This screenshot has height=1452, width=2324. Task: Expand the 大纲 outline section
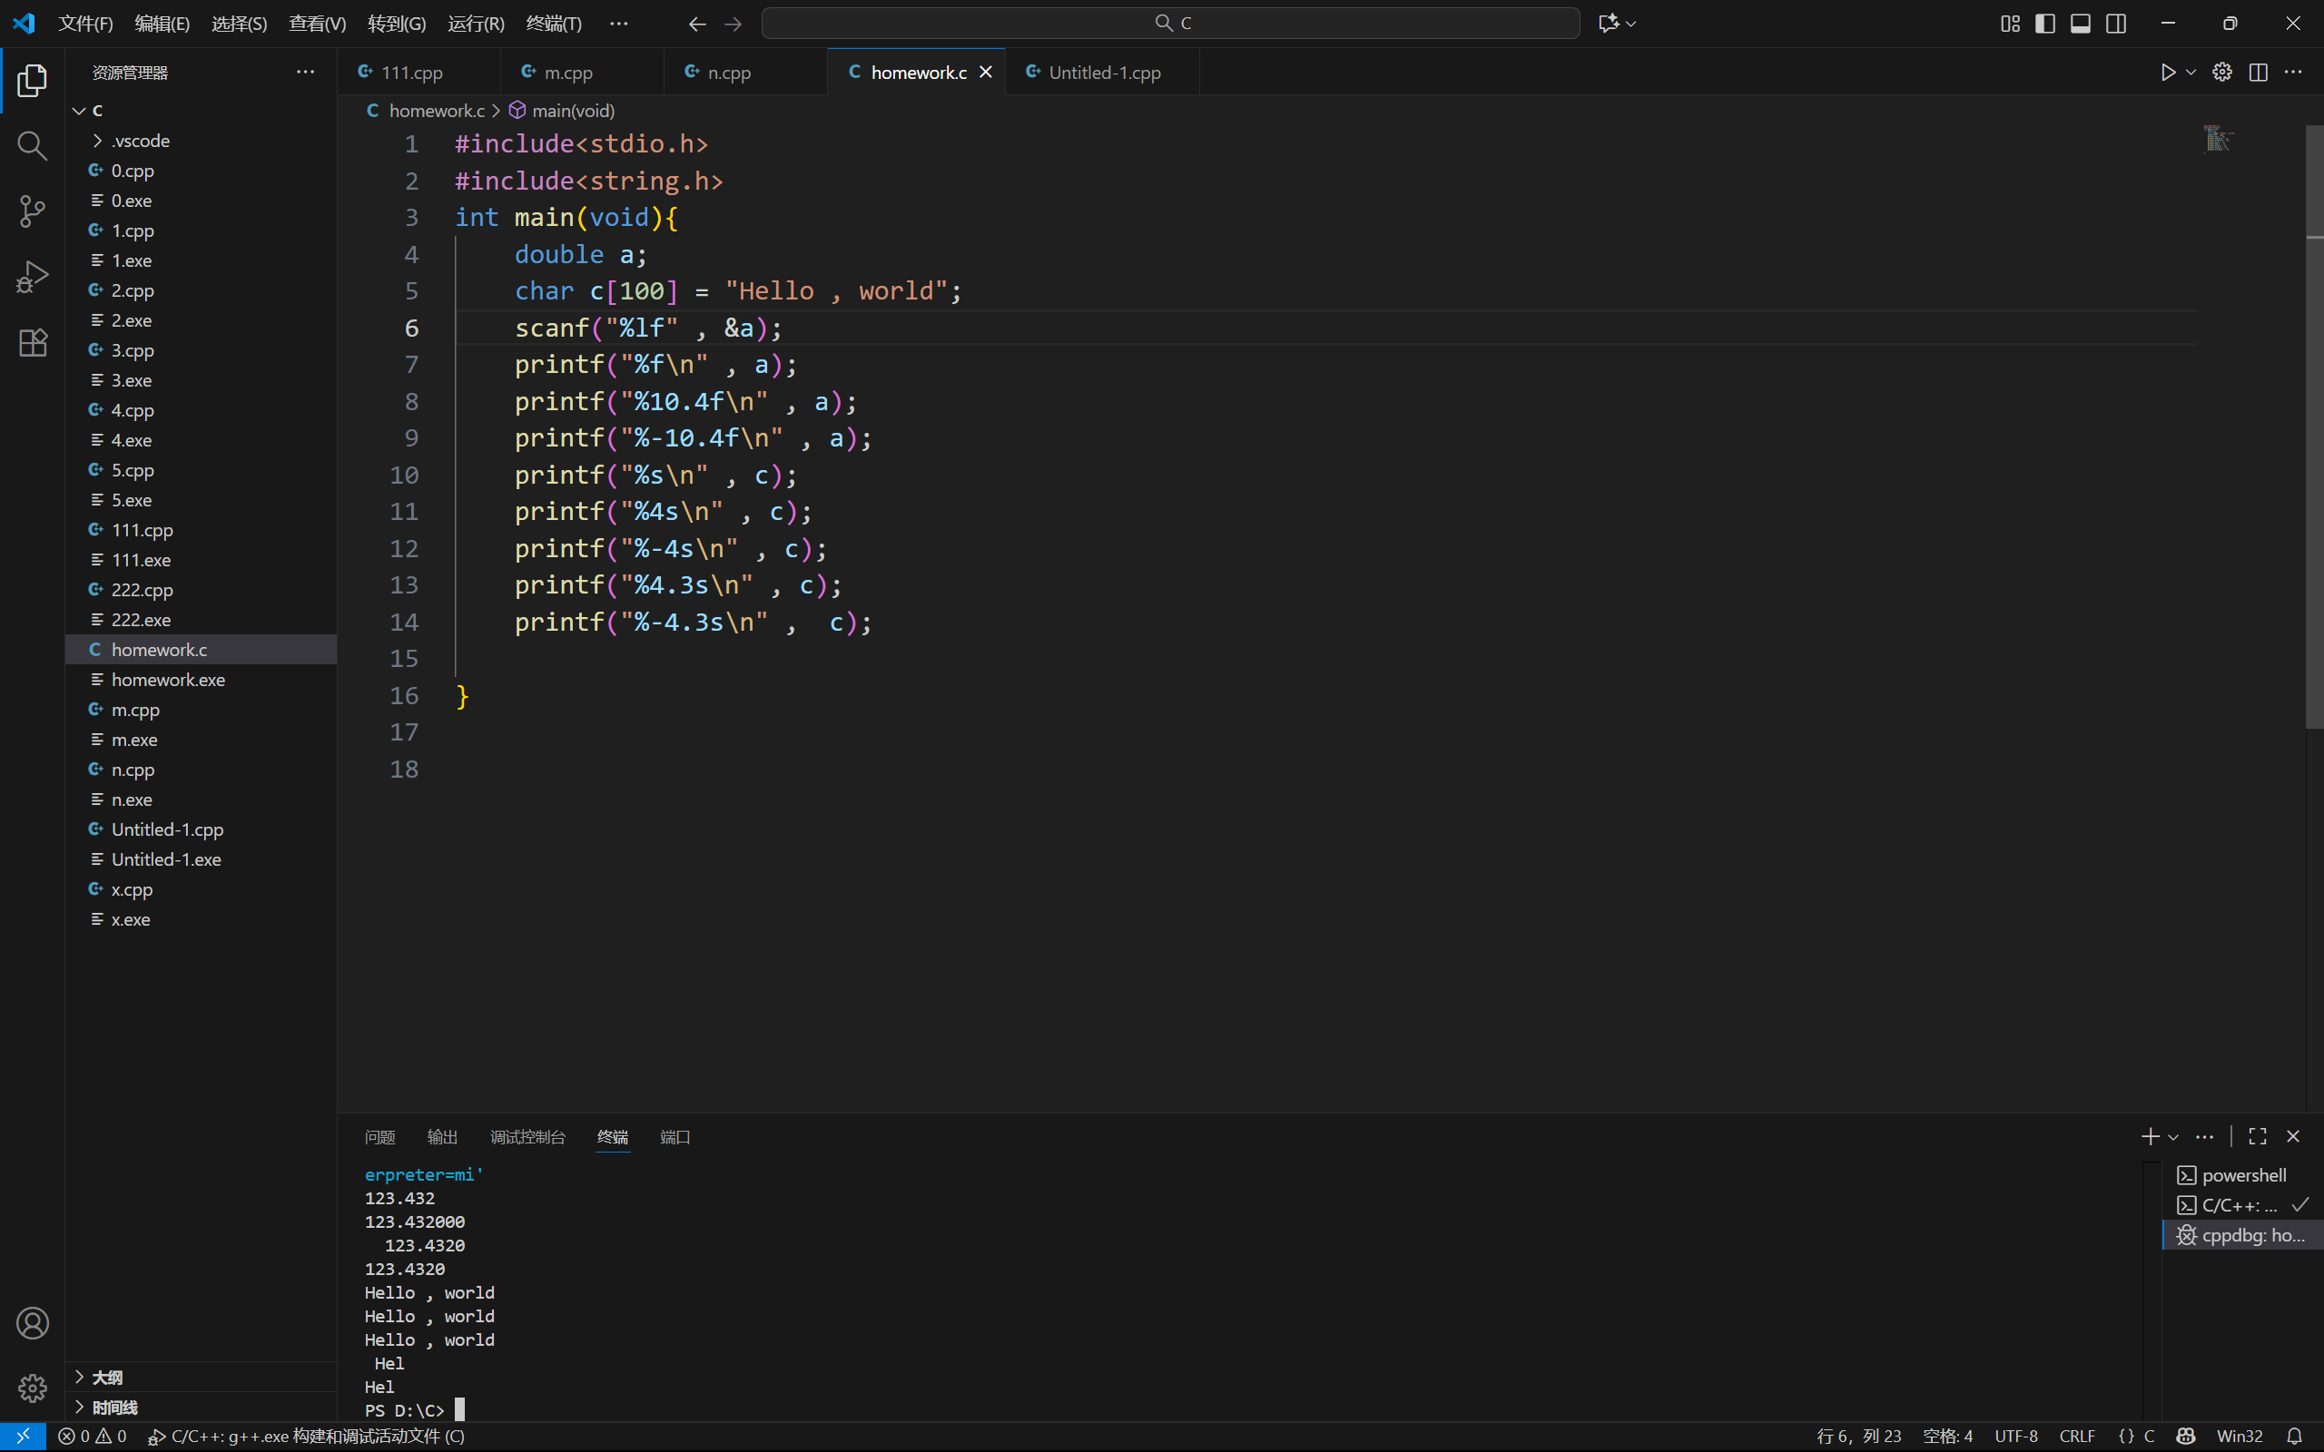(106, 1377)
